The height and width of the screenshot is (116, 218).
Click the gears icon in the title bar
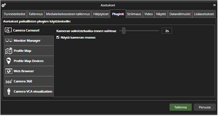tap(3, 5)
